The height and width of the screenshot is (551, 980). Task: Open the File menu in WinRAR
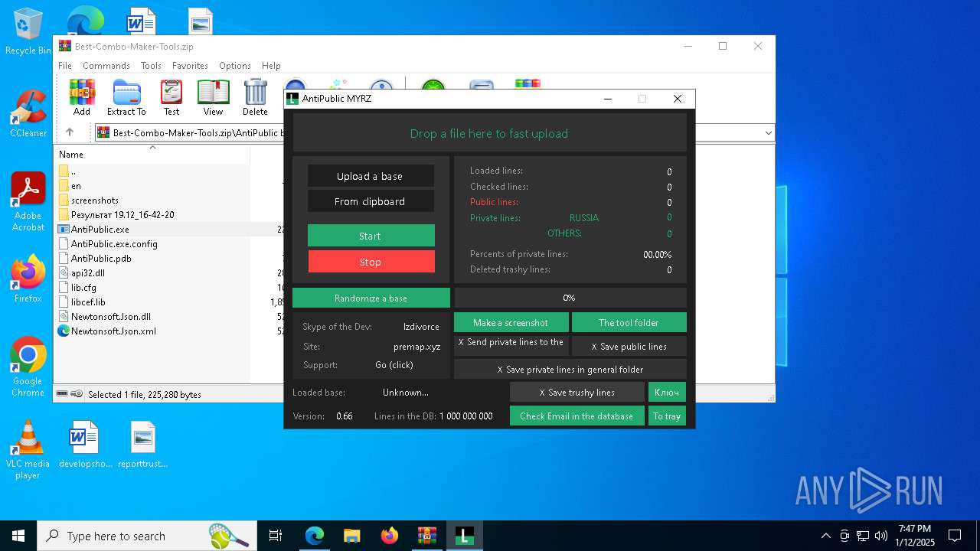point(65,66)
